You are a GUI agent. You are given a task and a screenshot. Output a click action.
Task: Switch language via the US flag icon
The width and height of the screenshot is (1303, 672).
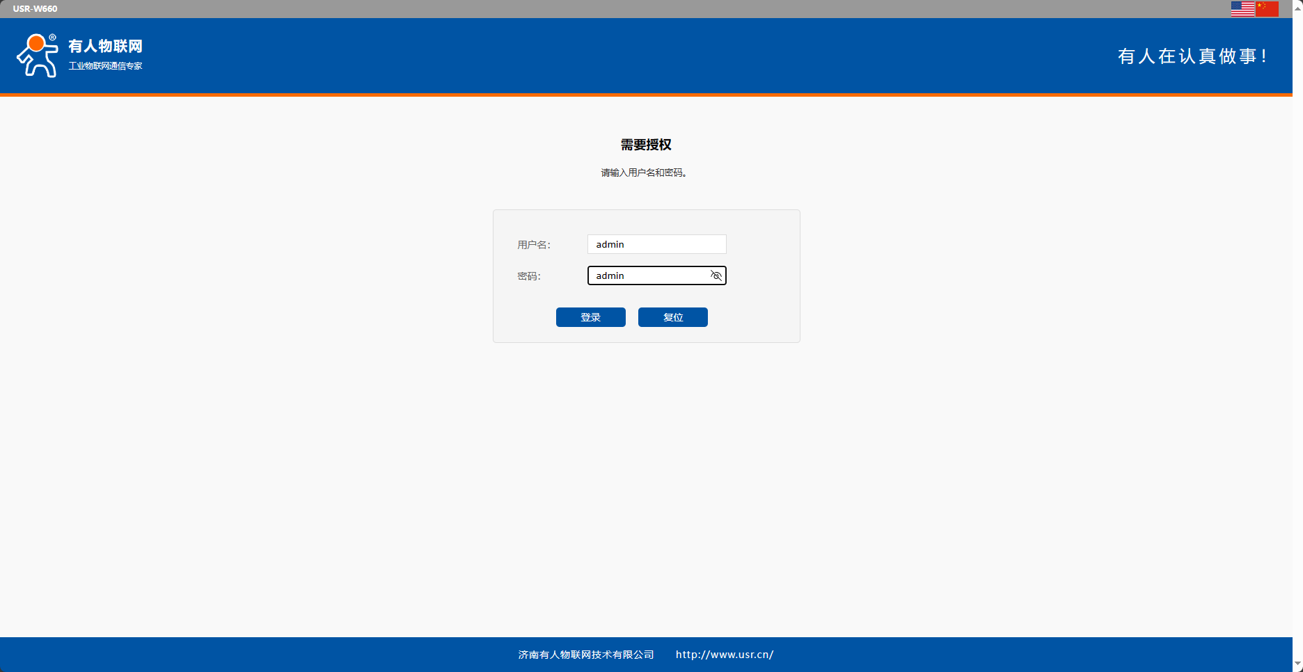point(1242,8)
